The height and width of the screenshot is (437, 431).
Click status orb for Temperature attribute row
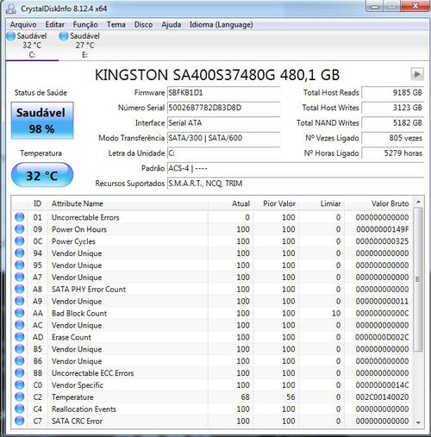(x=20, y=397)
